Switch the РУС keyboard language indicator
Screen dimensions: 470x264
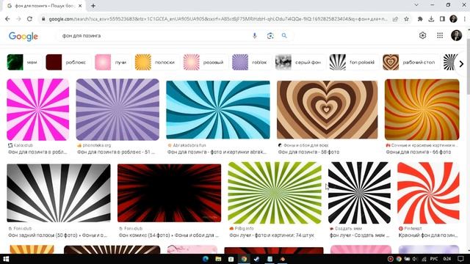[x=434, y=259]
